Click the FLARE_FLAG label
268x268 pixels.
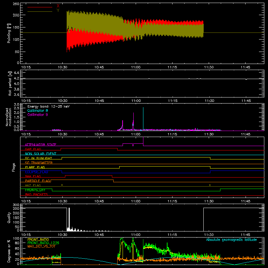(x=35, y=167)
